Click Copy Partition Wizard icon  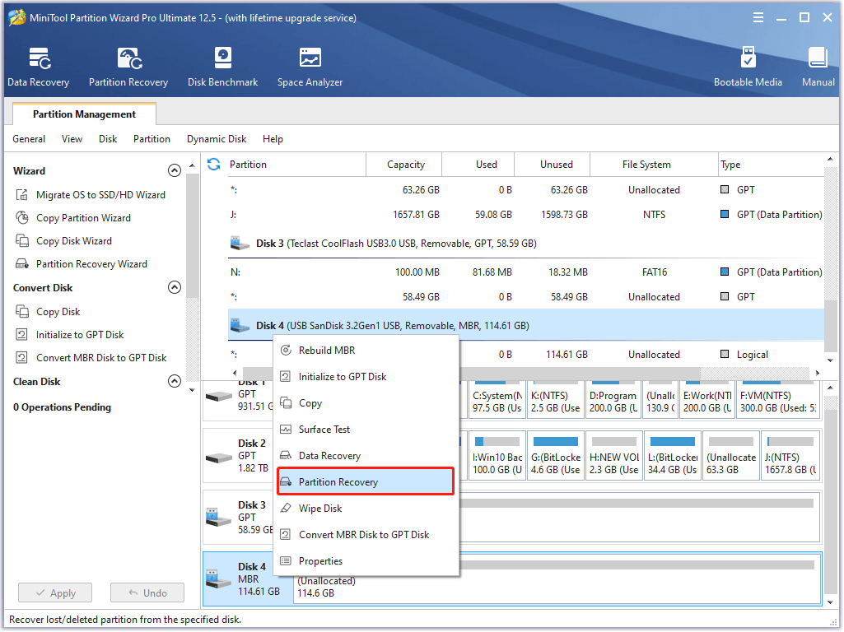coord(22,218)
